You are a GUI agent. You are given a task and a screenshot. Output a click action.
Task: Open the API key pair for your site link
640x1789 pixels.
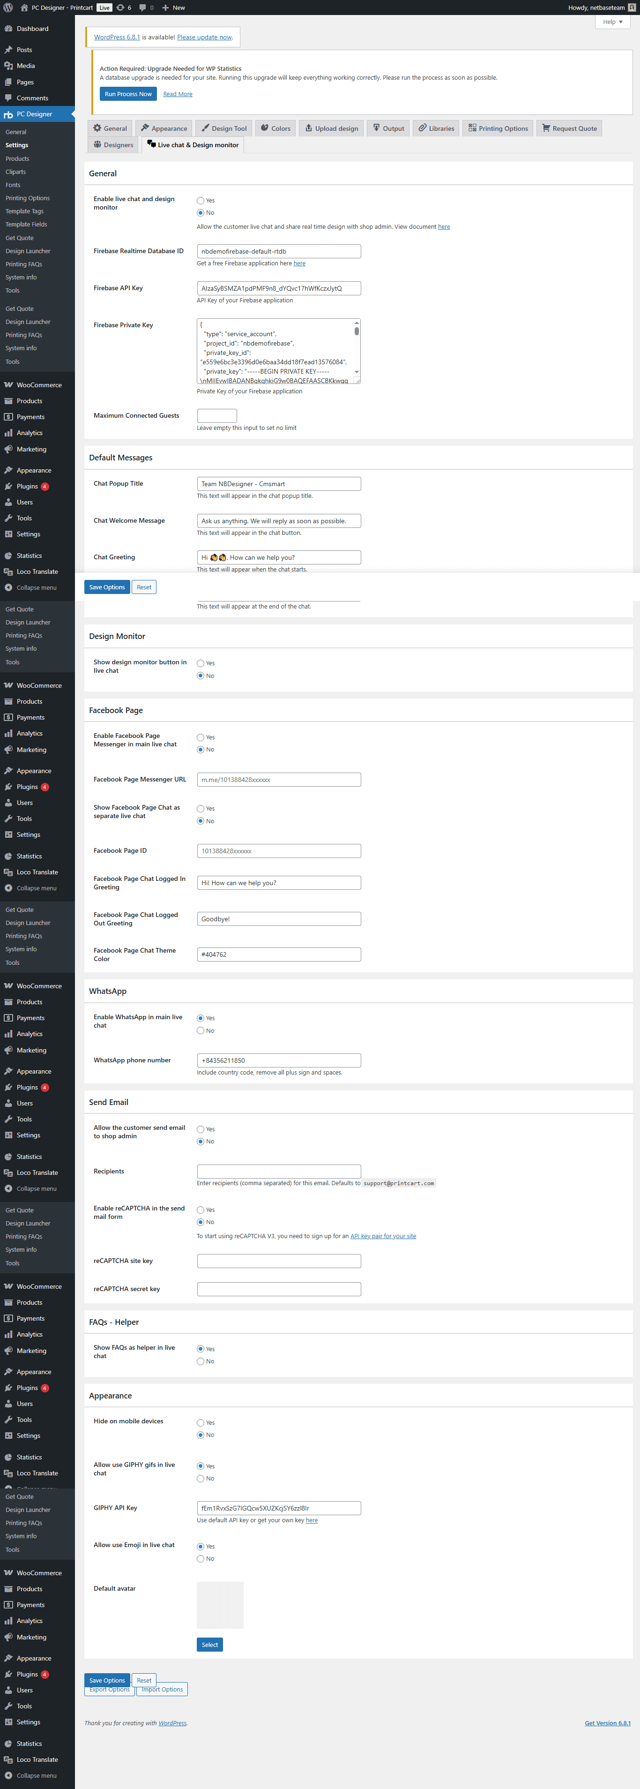383,1236
